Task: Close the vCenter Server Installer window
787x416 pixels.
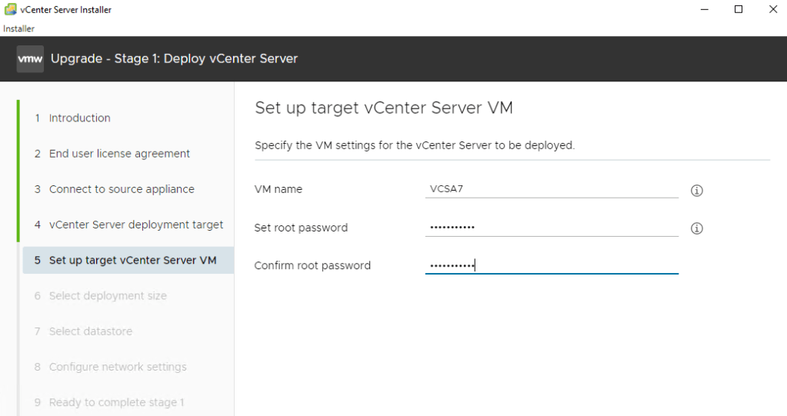Action: pos(772,10)
